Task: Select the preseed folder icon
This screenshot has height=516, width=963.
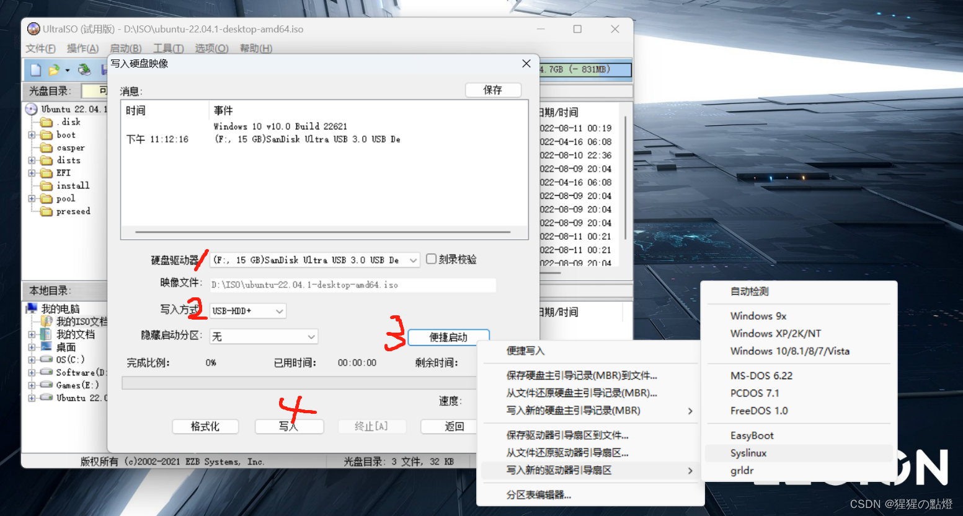Action: click(47, 211)
